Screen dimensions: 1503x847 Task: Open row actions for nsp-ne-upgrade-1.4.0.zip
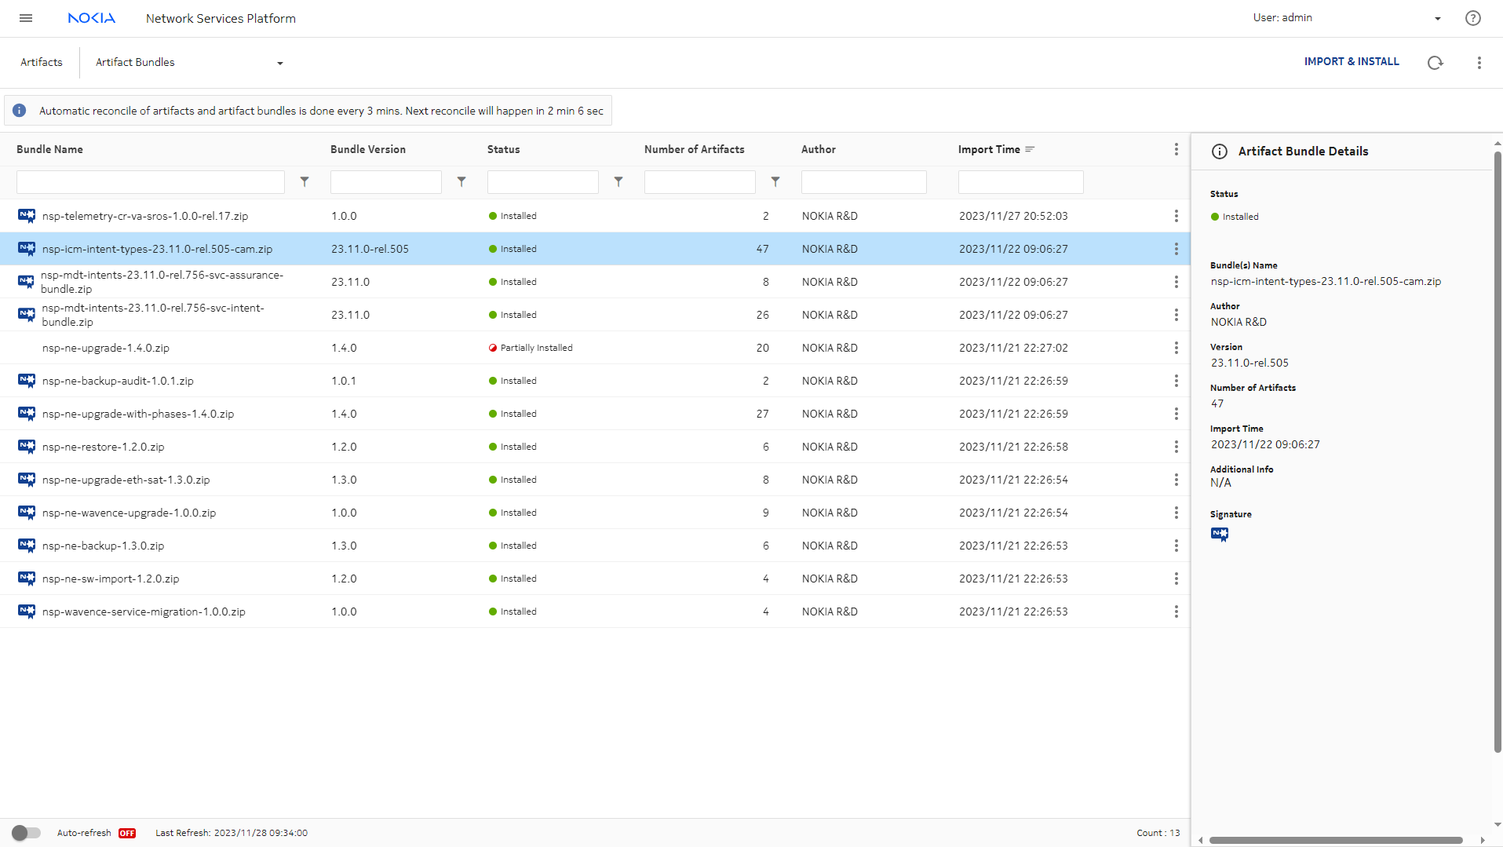pyautogui.click(x=1176, y=348)
